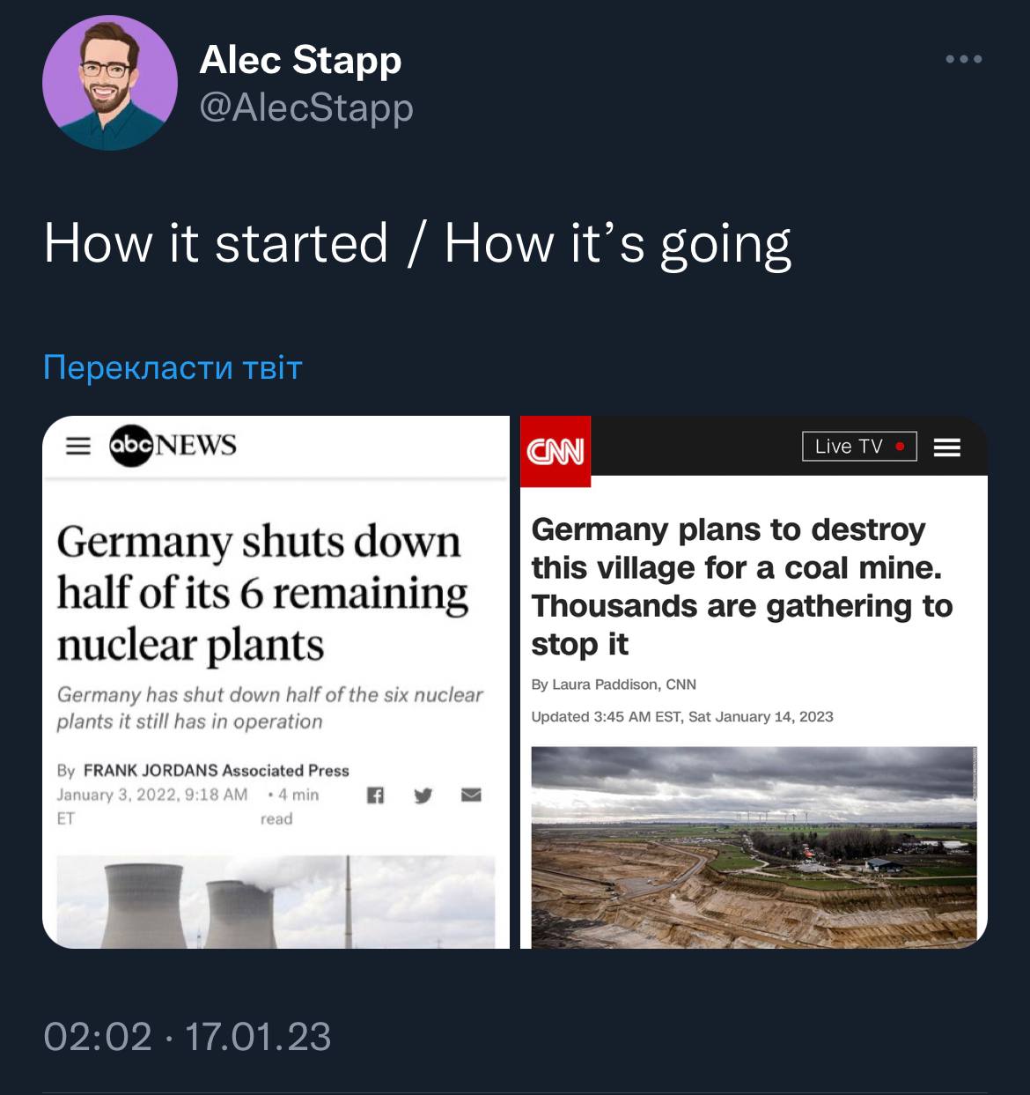Open the tweet's three-dot more options menu

(963, 60)
